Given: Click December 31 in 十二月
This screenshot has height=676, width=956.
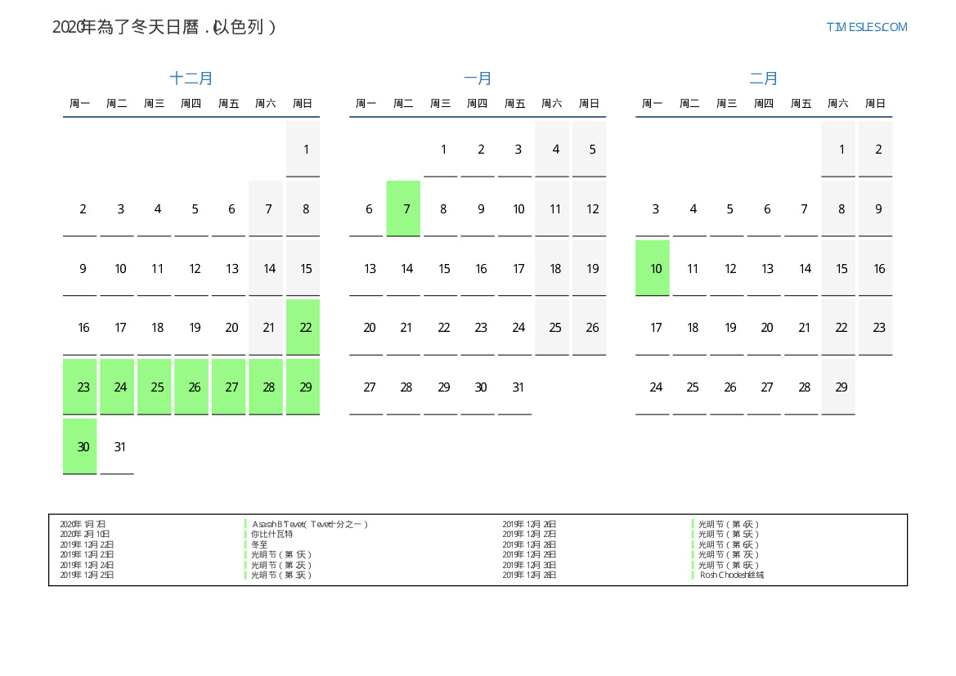Looking at the screenshot, I should pyautogui.click(x=117, y=446).
